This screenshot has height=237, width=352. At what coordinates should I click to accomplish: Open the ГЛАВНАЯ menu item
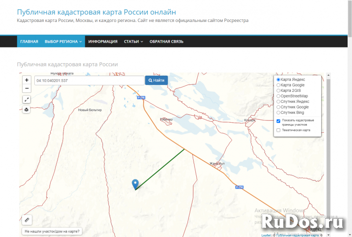click(x=29, y=41)
